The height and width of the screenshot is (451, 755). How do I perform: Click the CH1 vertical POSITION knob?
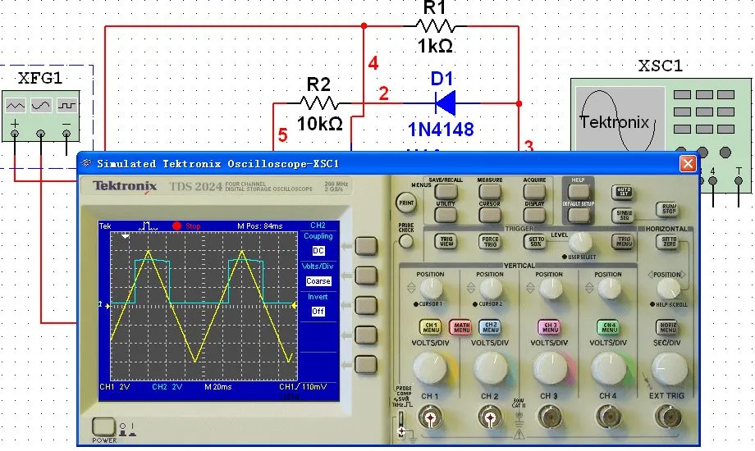click(x=431, y=289)
